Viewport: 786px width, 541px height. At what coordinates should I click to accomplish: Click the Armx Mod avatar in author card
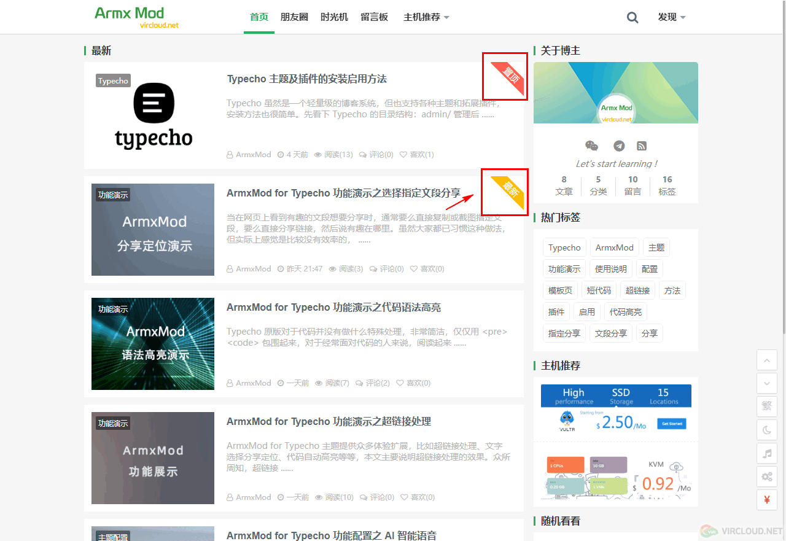coord(616,111)
